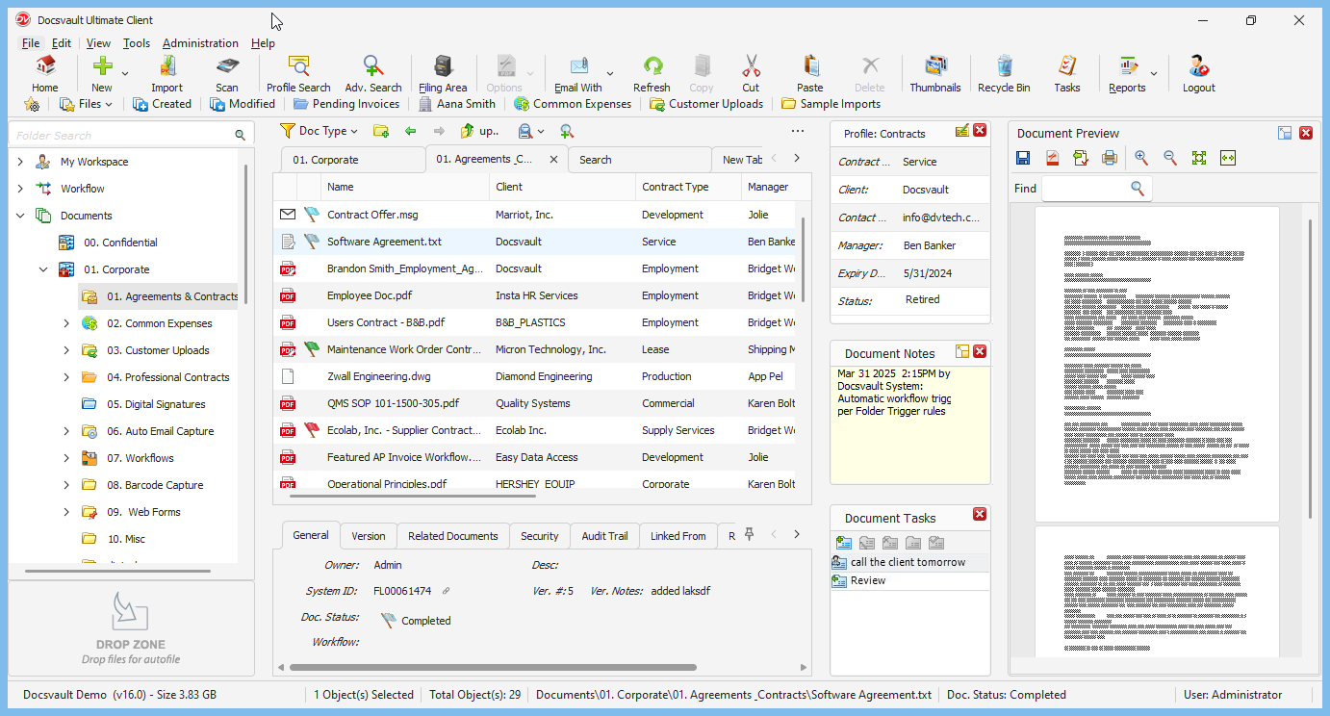Image resolution: width=1330 pixels, height=716 pixels.
Task: Click the Filing Area icon
Action: coord(443,73)
